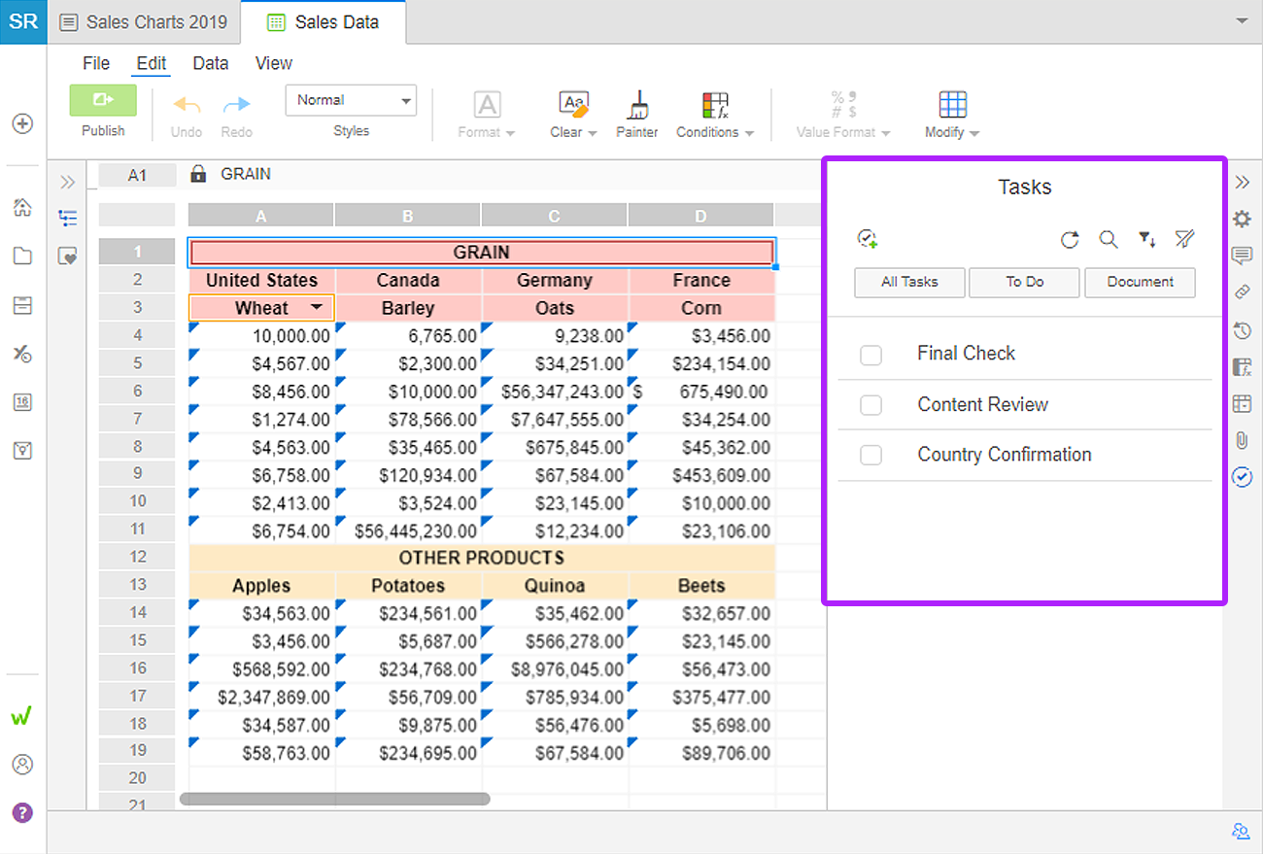
Task: Refresh the Tasks panel list
Action: point(1070,239)
